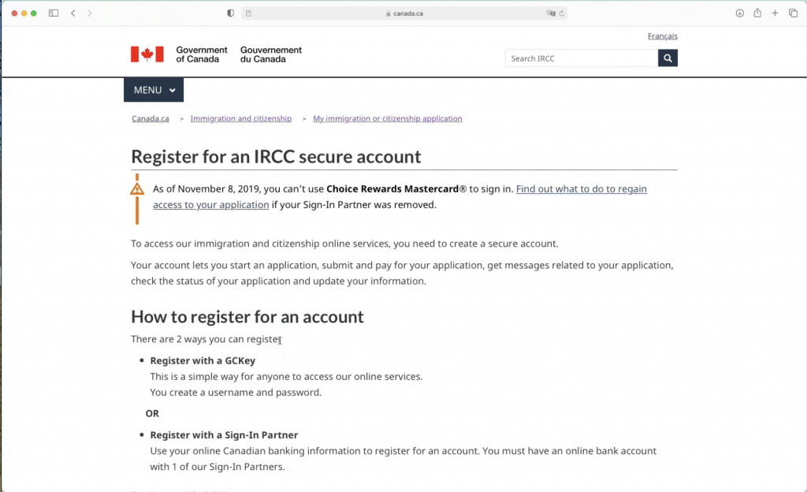Image resolution: width=807 pixels, height=492 pixels.
Task: Switch language to Français
Action: 662,36
